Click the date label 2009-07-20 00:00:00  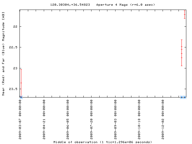91,119
